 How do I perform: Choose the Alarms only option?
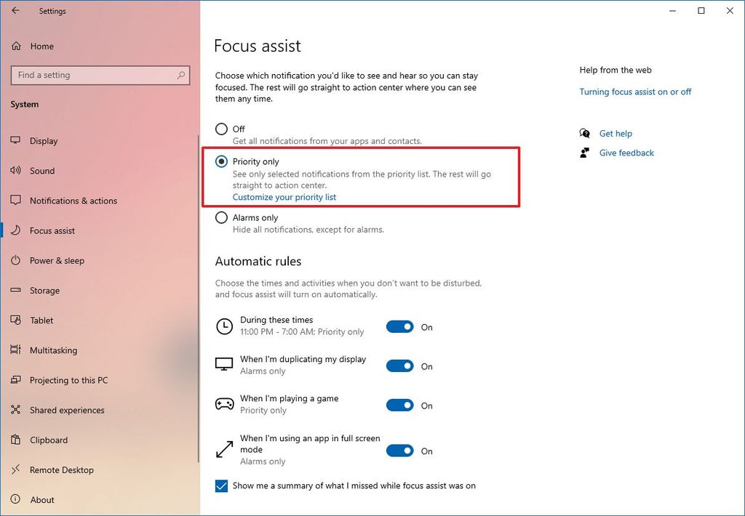pyautogui.click(x=221, y=217)
